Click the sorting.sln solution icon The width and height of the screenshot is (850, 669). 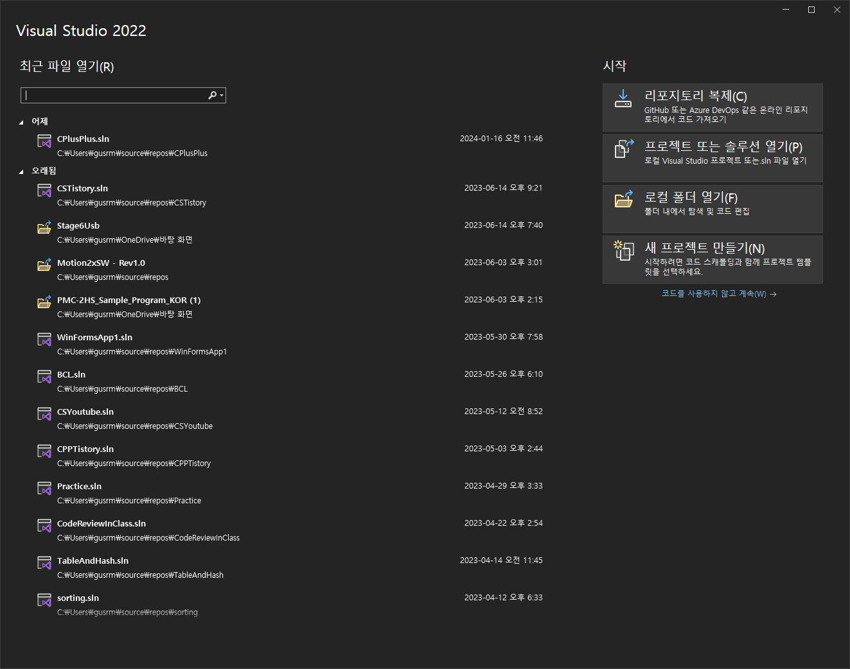coord(44,600)
